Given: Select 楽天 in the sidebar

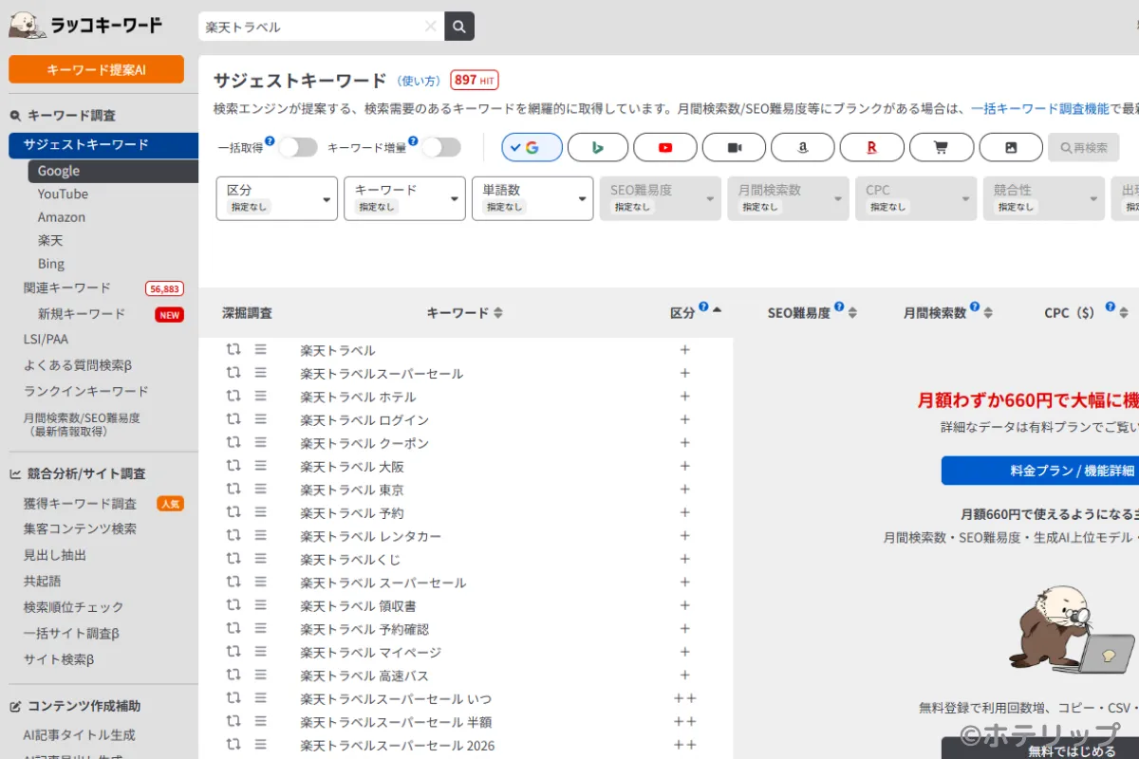Looking at the screenshot, I should coord(50,240).
